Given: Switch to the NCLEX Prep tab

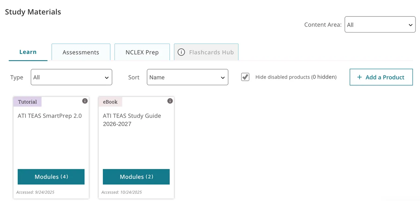Looking at the screenshot, I should click(142, 52).
